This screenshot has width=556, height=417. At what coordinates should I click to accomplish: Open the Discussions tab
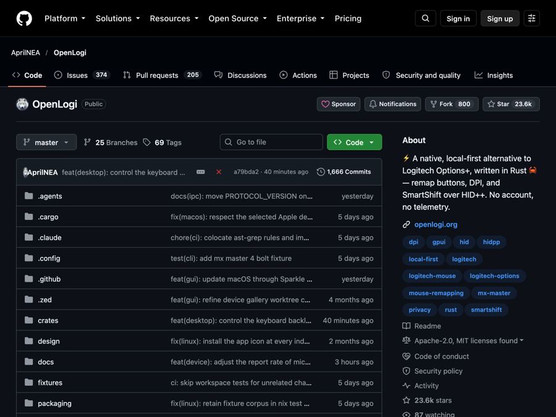click(240, 75)
